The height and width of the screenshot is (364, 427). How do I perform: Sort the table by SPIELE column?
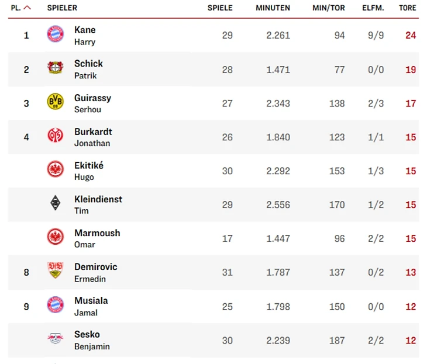(220, 8)
